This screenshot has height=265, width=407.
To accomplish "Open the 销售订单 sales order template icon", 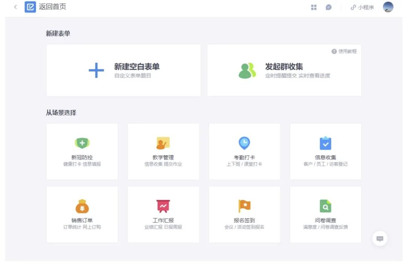I will (x=82, y=206).
